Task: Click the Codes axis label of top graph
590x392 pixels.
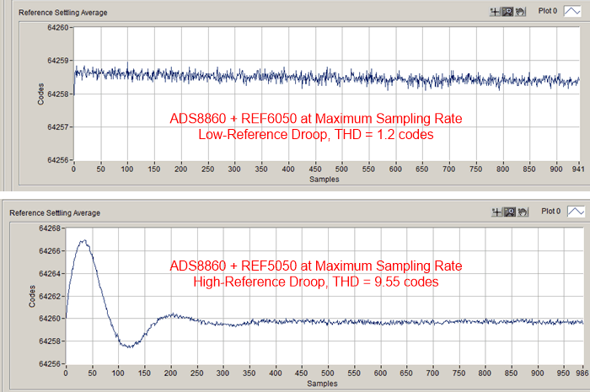Action: pyautogui.click(x=40, y=94)
